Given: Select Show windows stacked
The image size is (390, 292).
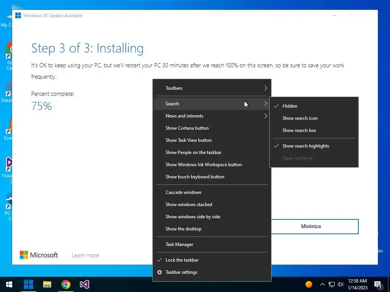Looking at the screenshot, I should point(212,205).
